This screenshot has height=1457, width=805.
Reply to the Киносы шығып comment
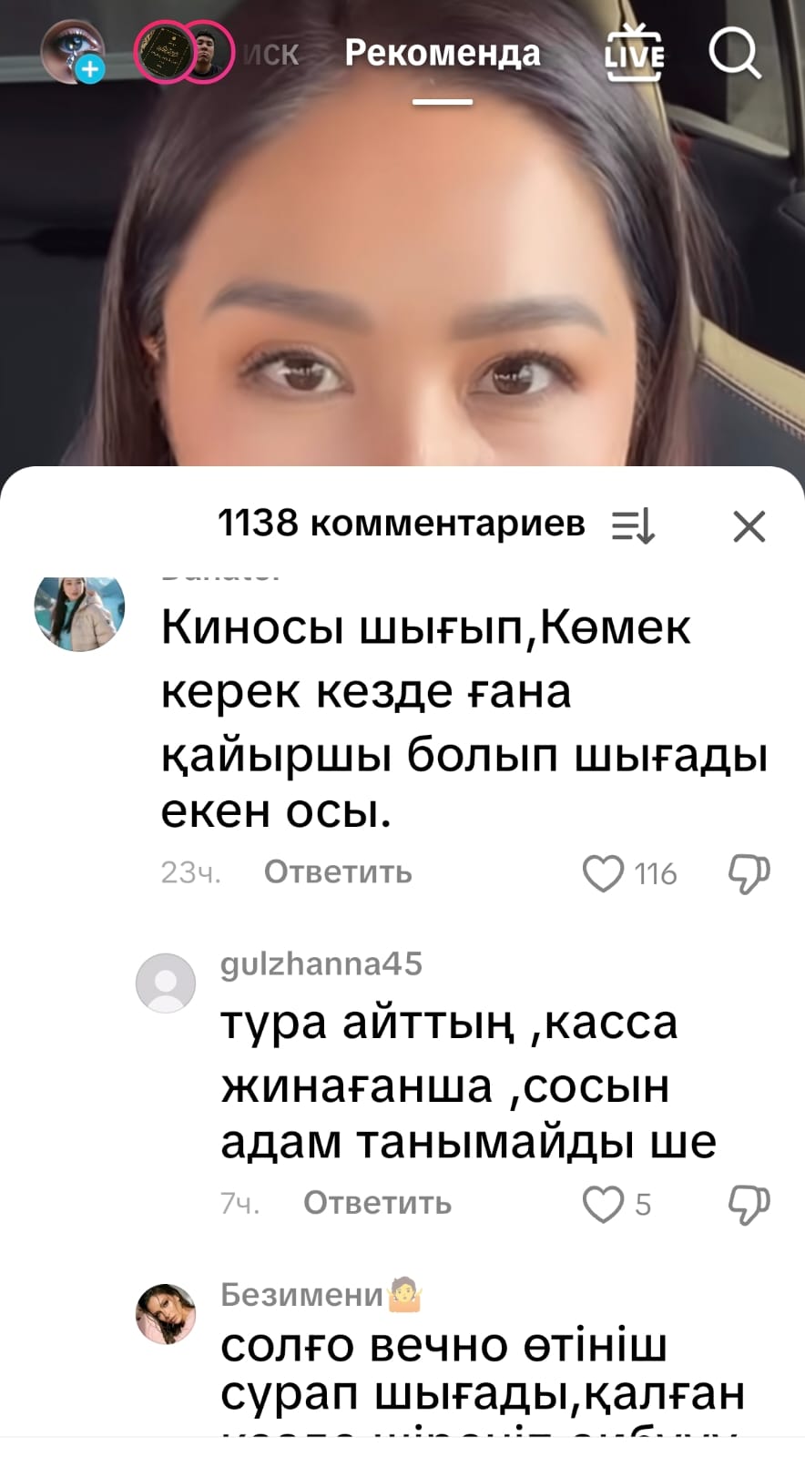click(x=338, y=872)
